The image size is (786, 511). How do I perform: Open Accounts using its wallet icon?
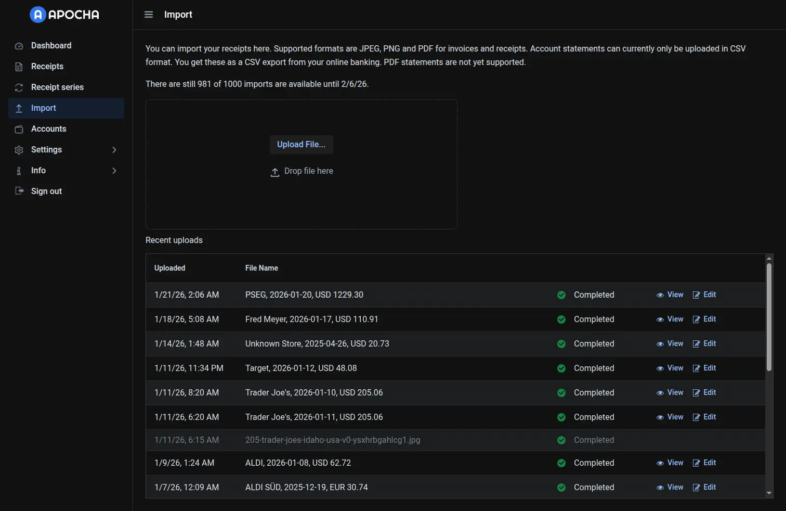[19, 129]
